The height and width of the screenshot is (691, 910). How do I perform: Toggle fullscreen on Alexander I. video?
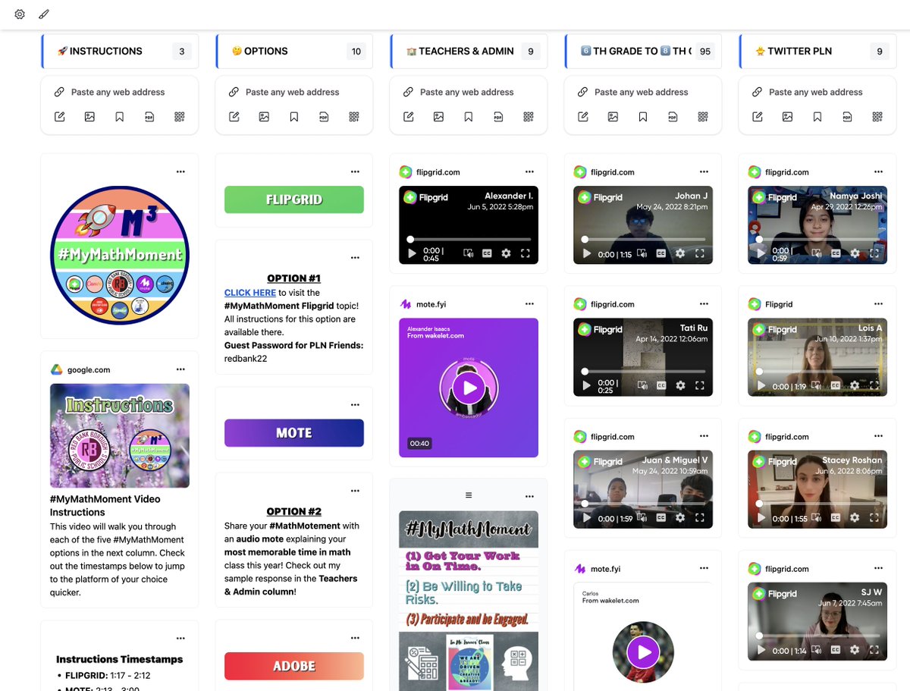[526, 253]
